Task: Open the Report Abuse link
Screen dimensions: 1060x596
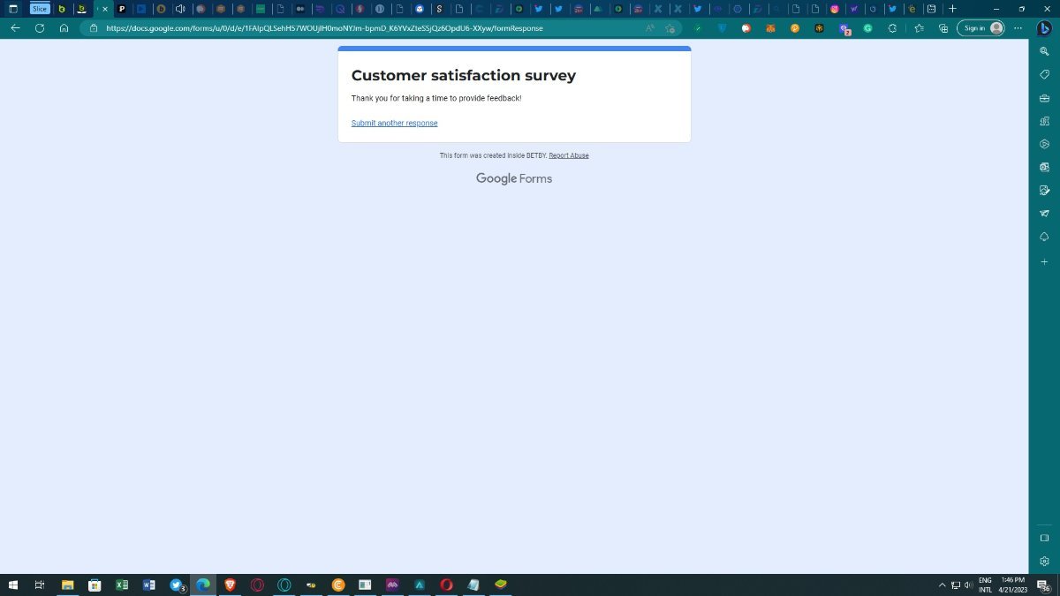Action: click(x=568, y=155)
